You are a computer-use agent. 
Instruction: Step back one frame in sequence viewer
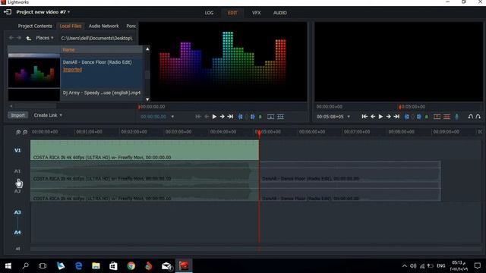pos(373,117)
